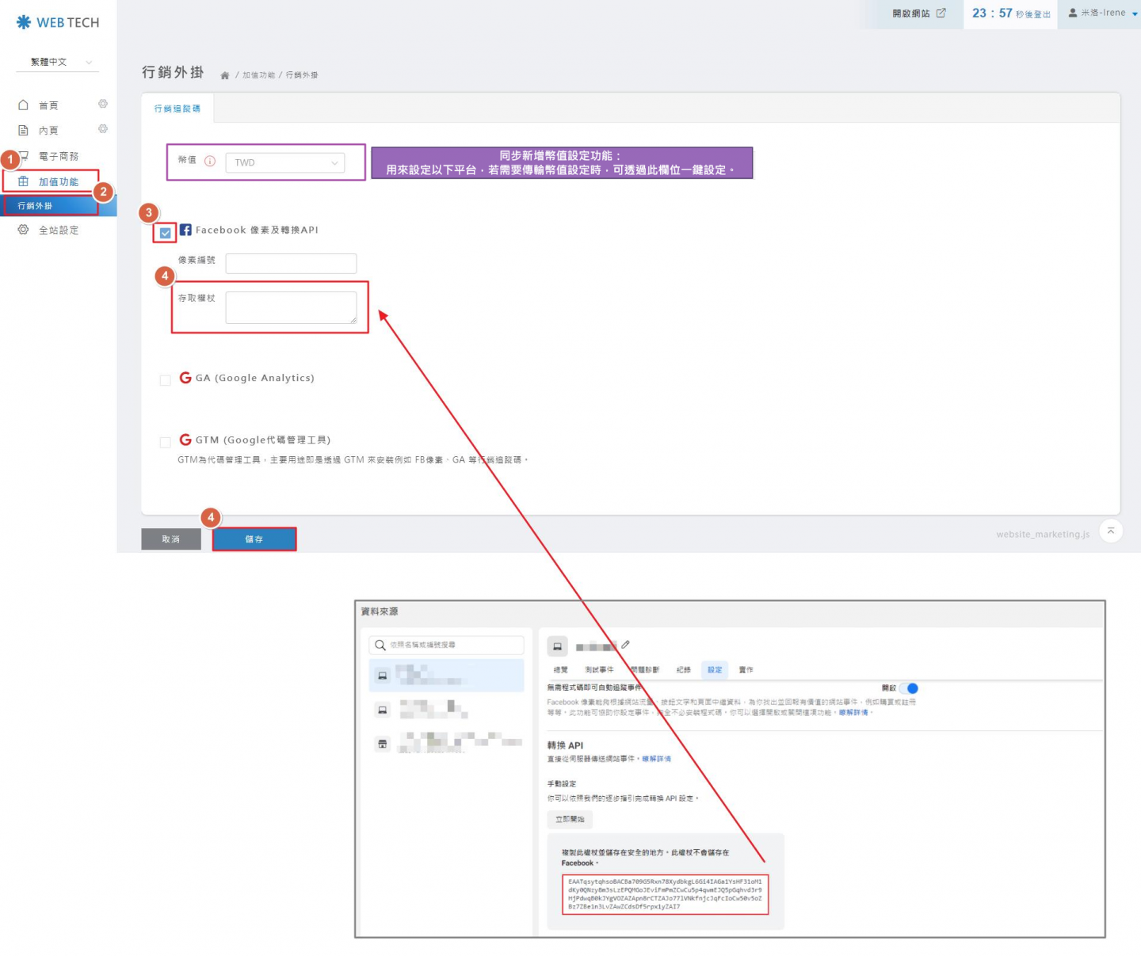Expand the 米洛-Irene user menu

[1101, 13]
